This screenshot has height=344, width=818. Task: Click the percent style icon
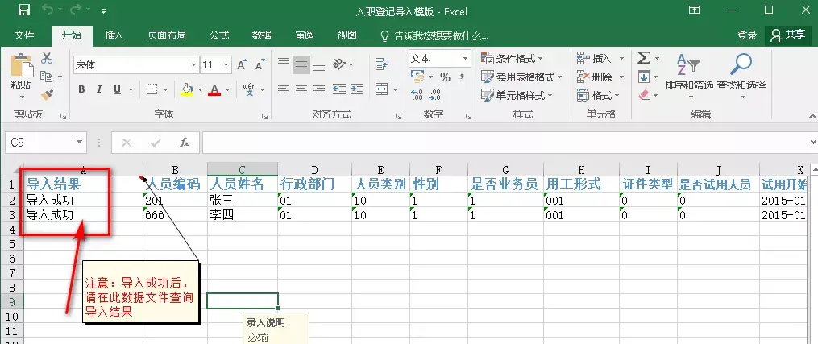pos(445,77)
